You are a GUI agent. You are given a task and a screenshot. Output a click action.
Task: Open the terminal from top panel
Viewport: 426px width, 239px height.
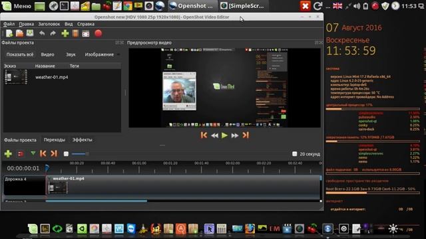click(x=64, y=6)
